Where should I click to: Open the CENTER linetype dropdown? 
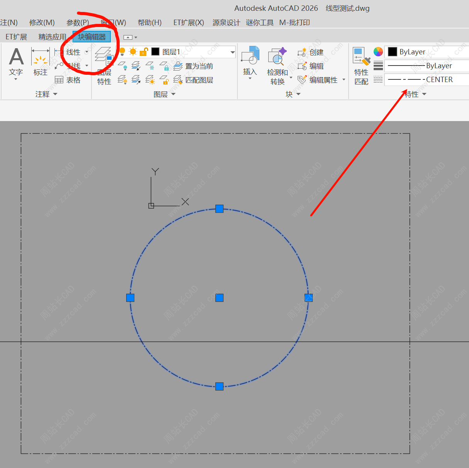tap(427, 80)
